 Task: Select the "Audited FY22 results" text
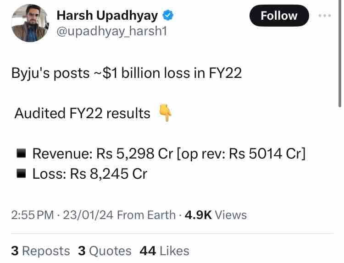pos(83,113)
